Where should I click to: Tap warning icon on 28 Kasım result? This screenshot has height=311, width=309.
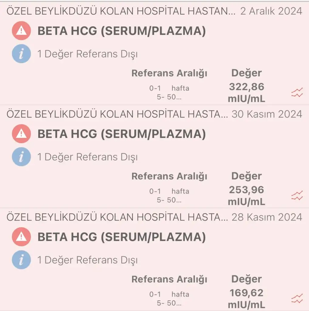point(21,237)
